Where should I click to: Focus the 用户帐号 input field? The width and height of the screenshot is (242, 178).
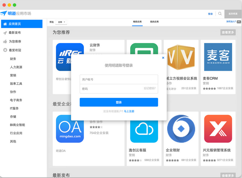pyautogui.click(x=119, y=79)
